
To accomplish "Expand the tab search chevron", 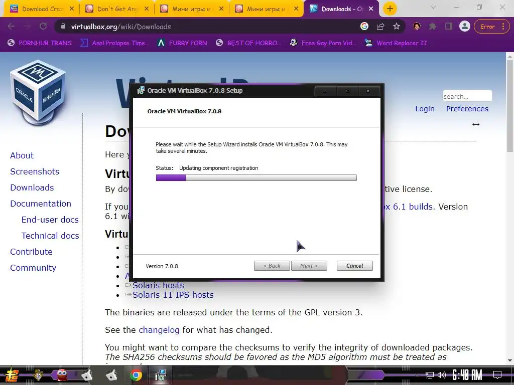I will (x=433, y=7).
